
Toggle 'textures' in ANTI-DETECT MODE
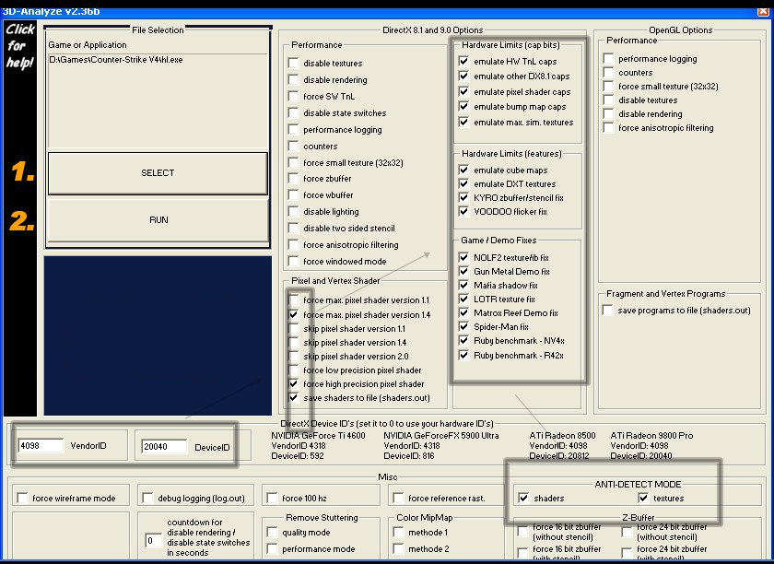point(643,497)
